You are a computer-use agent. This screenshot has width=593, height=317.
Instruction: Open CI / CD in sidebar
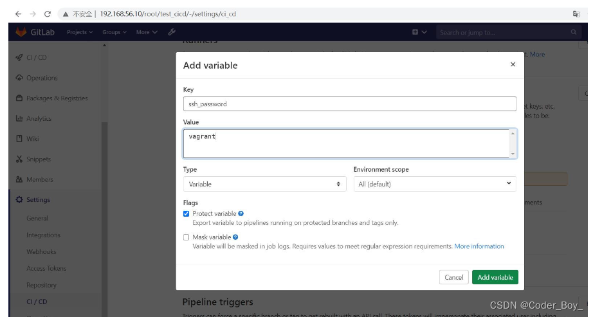[36, 57]
